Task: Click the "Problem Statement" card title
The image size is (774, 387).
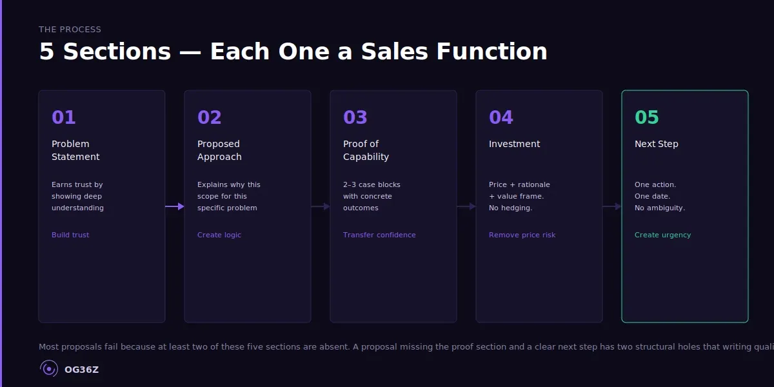Action: 75,150
